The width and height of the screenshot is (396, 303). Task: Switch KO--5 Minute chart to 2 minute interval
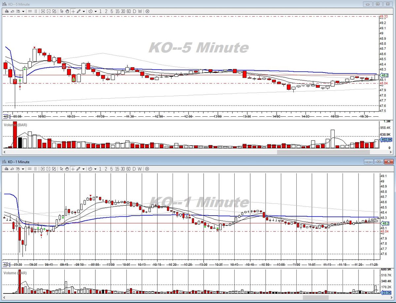click(106, 11)
